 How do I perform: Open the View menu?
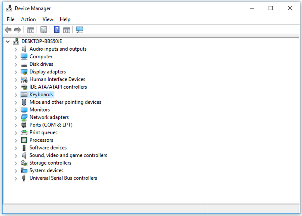(x=48, y=19)
